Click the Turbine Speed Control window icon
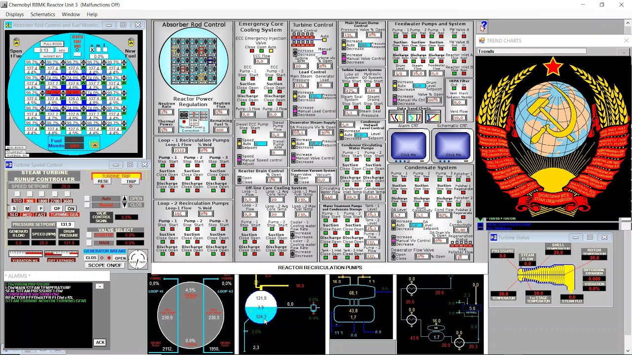The height and width of the screenshot is (355, 632). click(x=9, y=165)
